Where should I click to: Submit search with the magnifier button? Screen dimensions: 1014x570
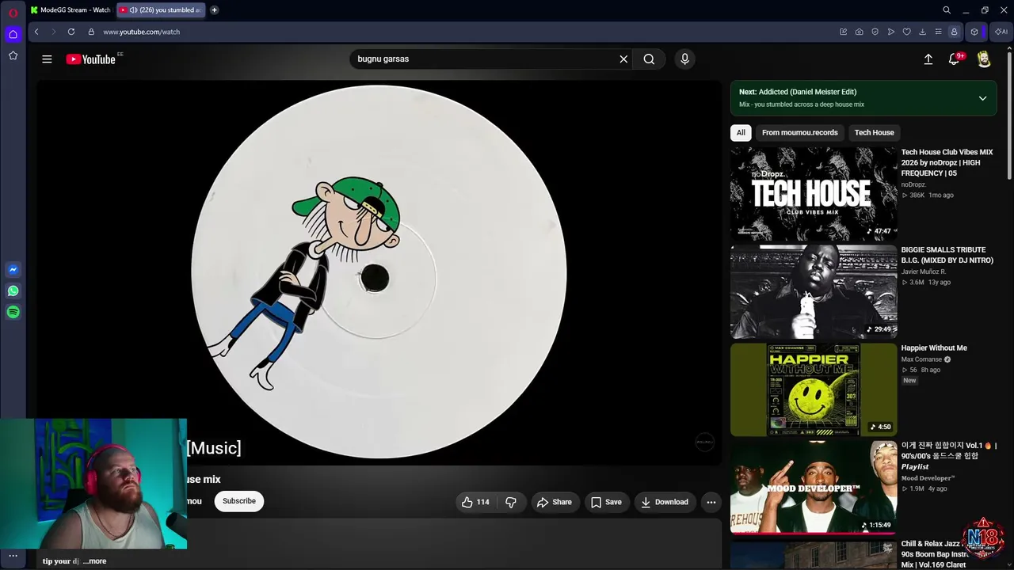pos(649,59)
